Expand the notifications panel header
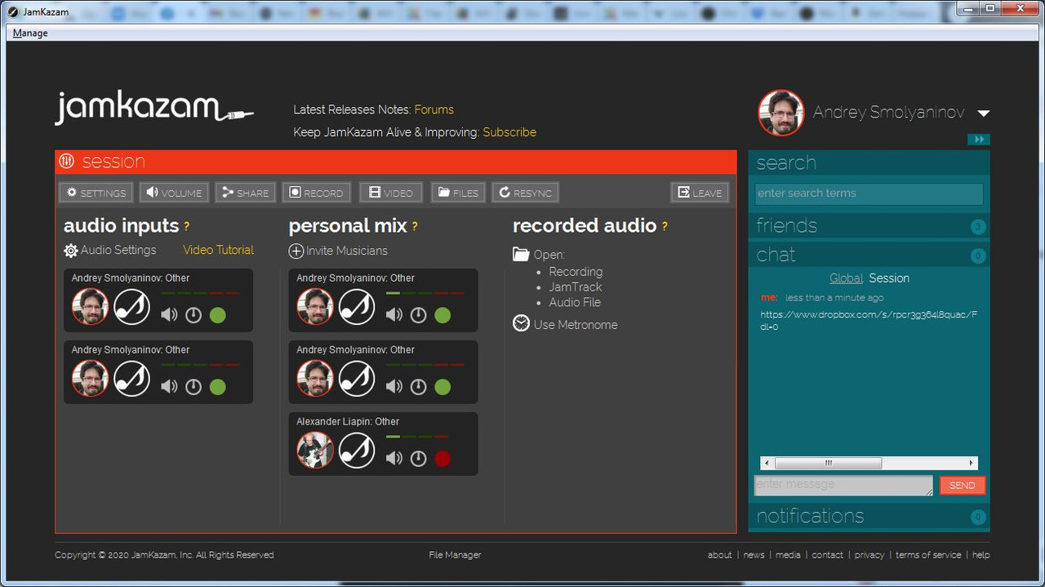 tap(869, 516)
